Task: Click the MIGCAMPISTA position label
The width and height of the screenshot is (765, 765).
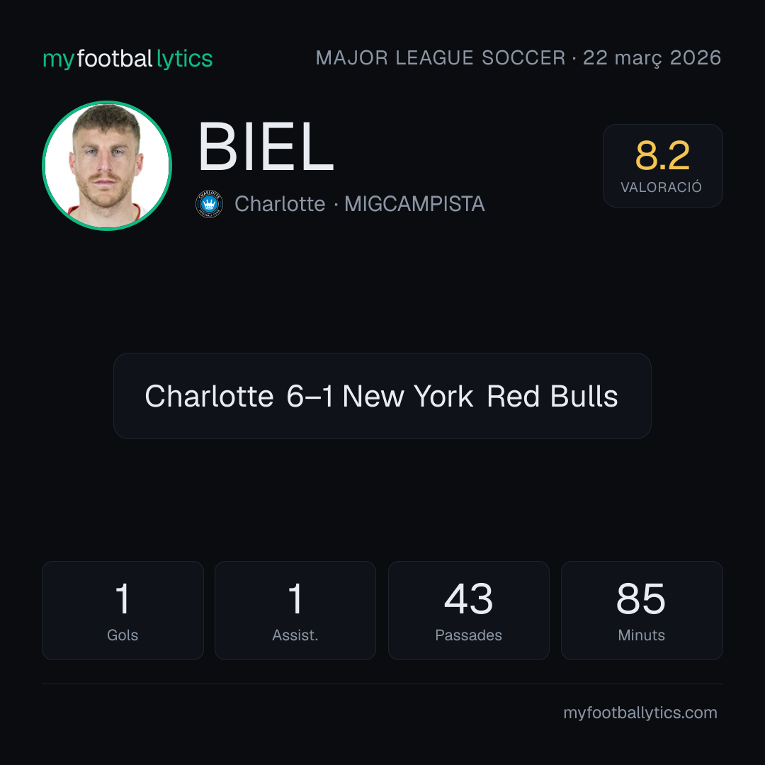Action: tap(414, 204)
